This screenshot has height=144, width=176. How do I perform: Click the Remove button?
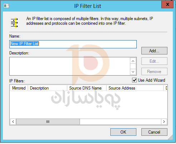coord(154,72)
